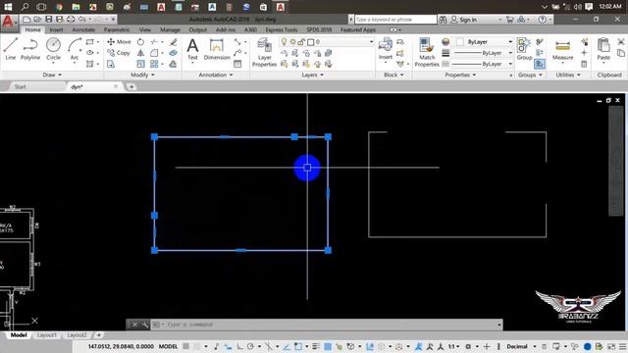The width and height of the screenshot is (628, 353).
Task: Click the Measure tool
Action: [x=562, y=49]
